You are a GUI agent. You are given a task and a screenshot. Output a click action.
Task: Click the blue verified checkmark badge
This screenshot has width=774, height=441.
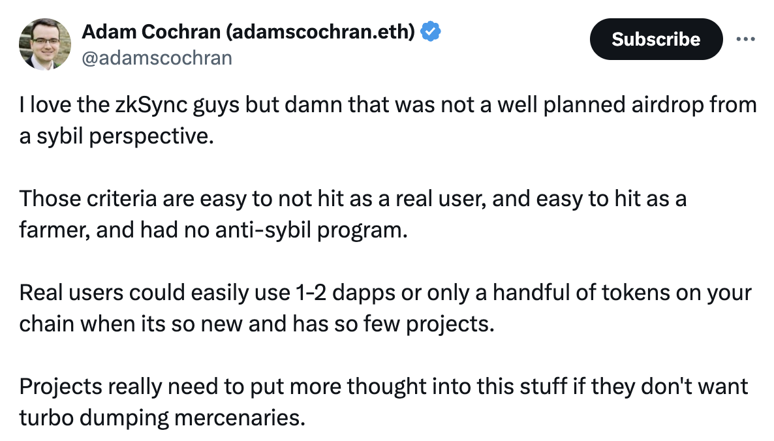[x=431, y=31]
